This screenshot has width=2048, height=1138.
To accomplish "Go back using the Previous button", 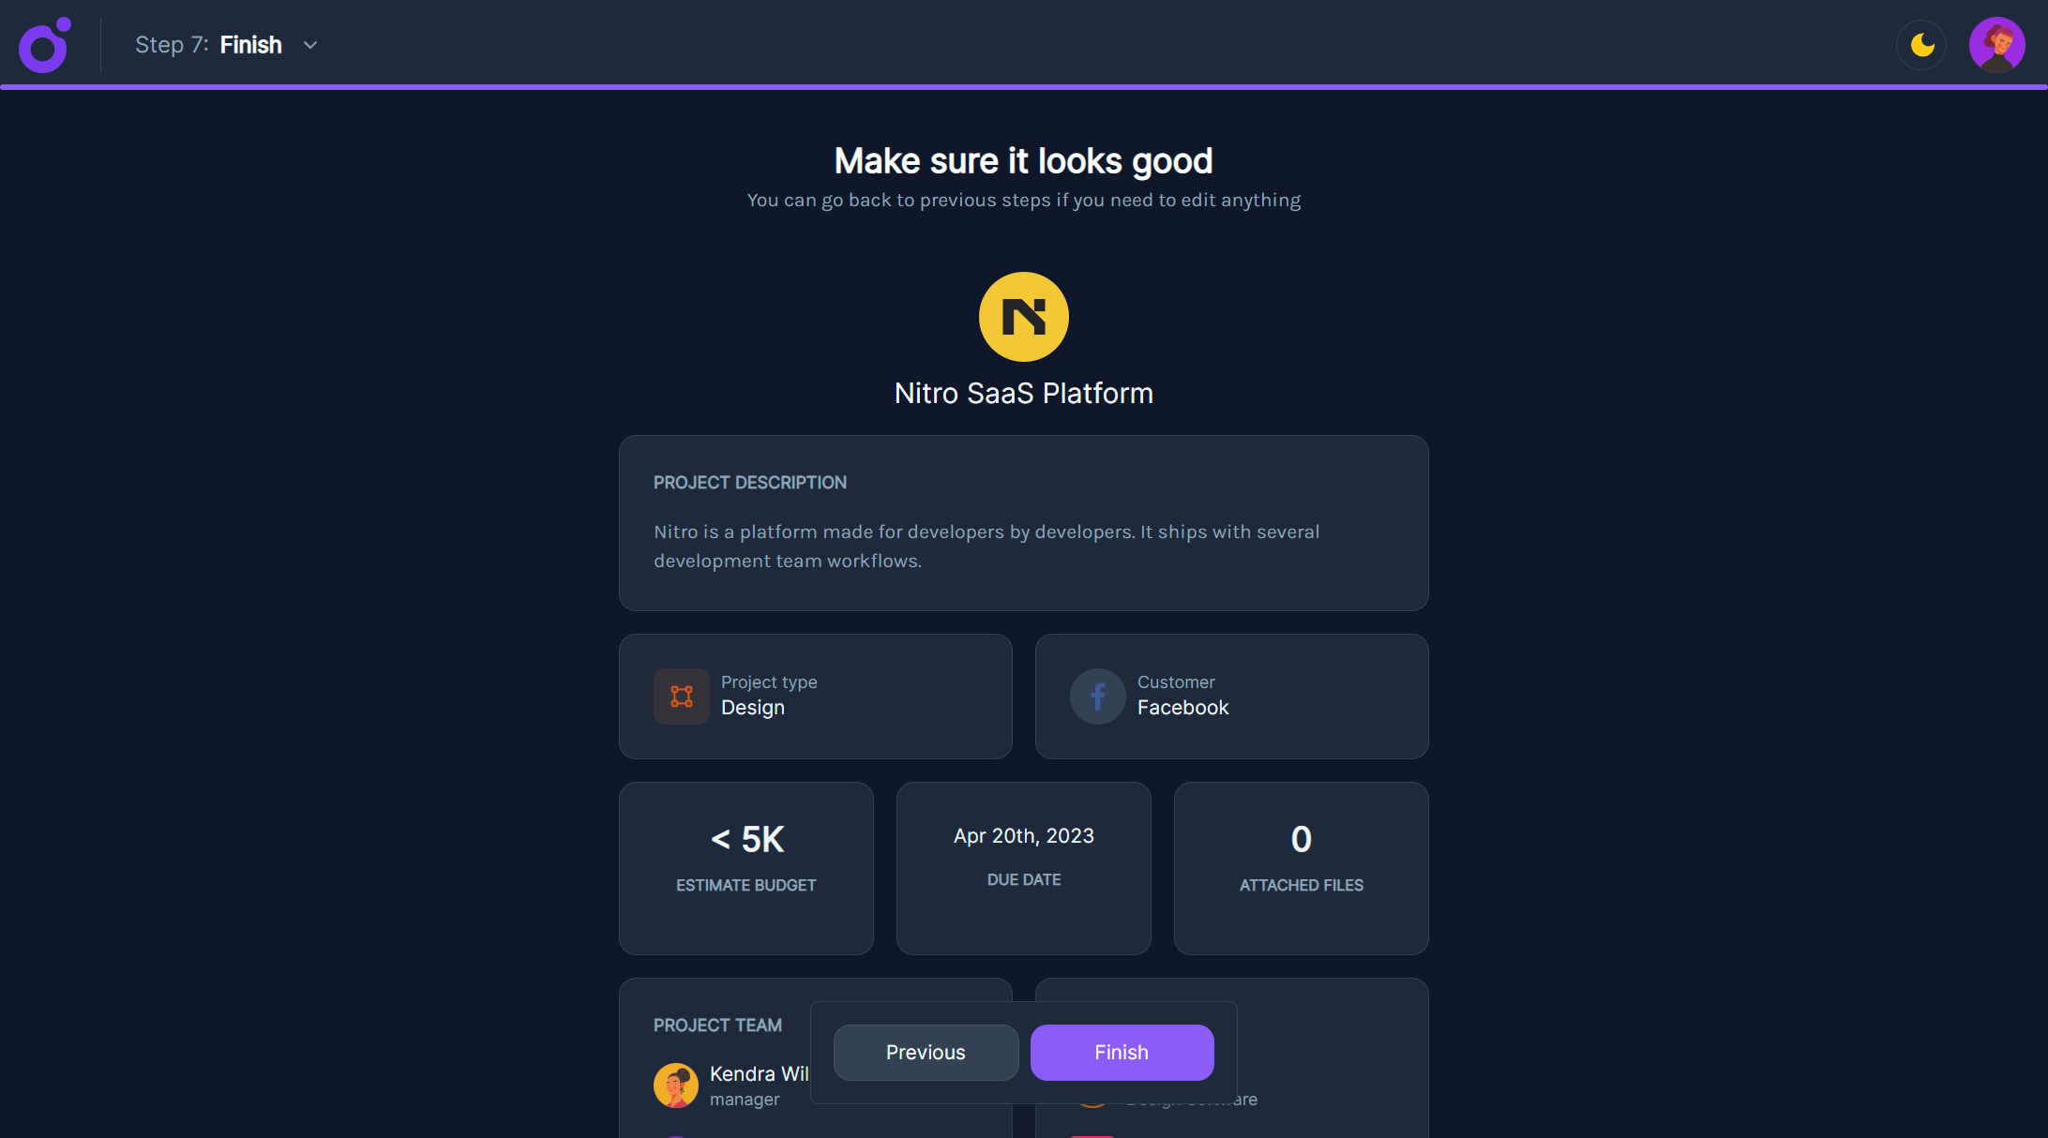I will (925, 1052).
